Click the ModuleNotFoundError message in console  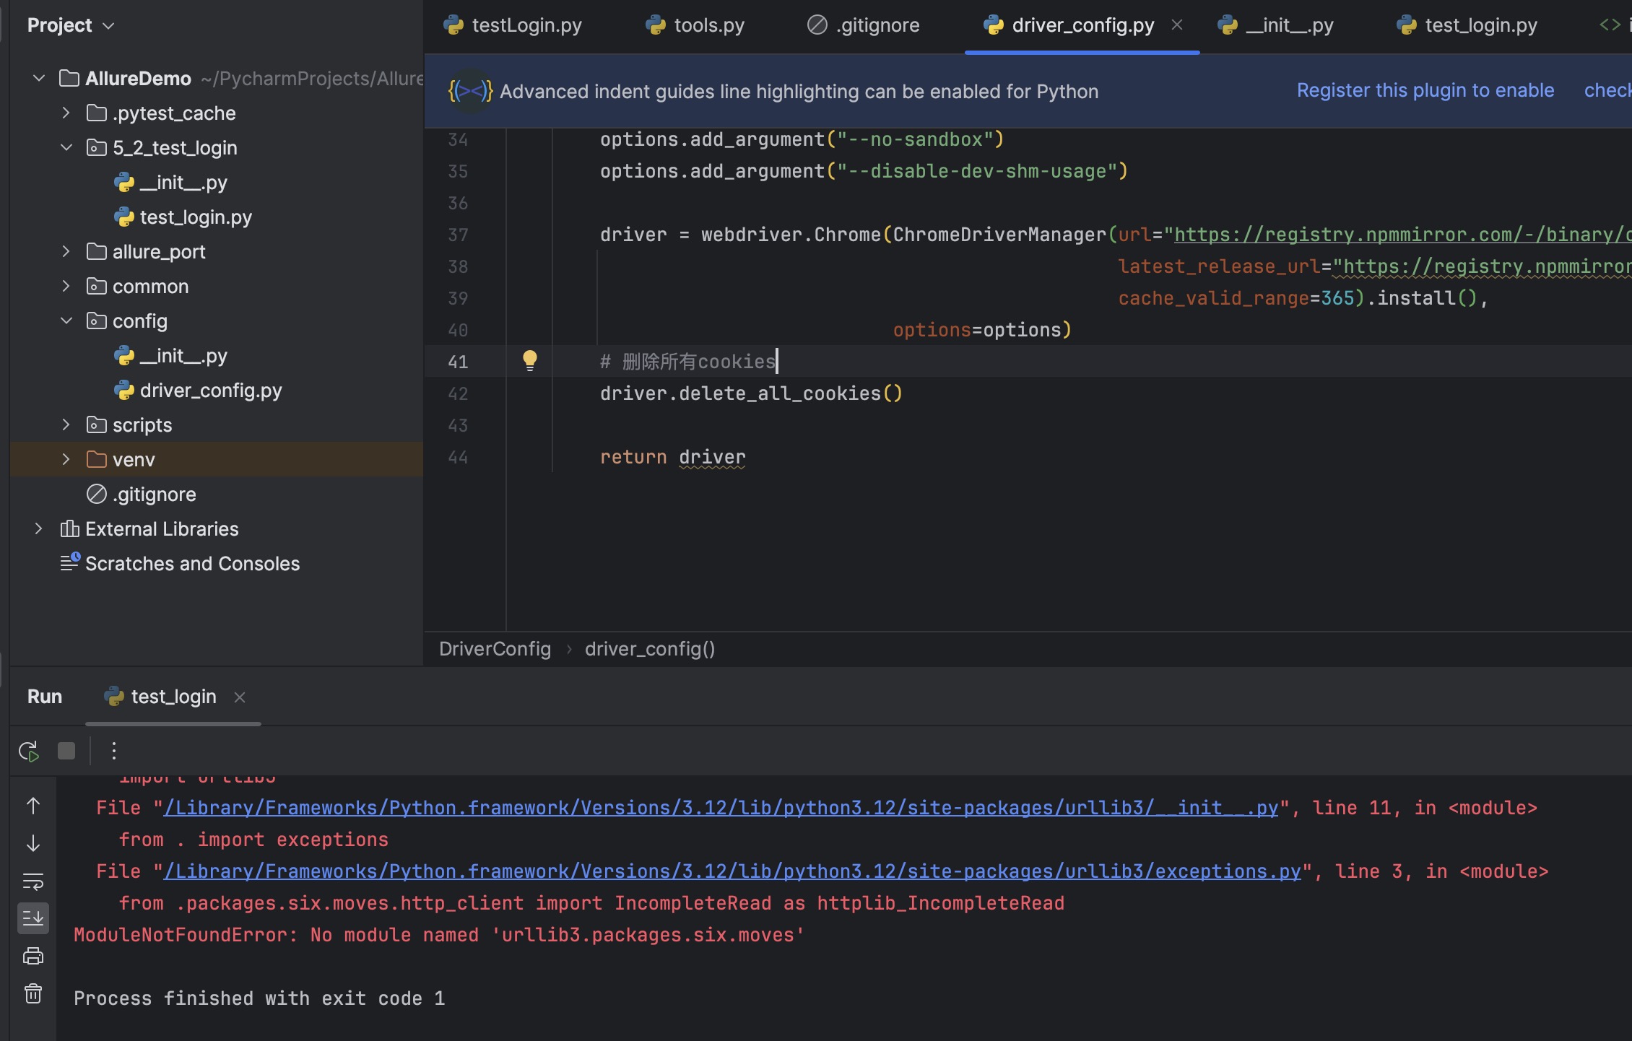[439, 935]
